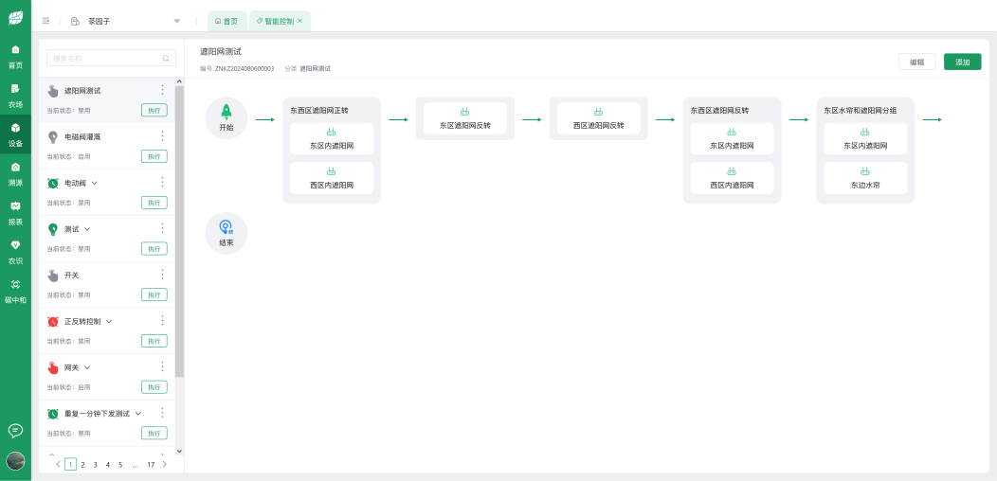The height and width of the screenshot is (481, 997).
Task: Expand the 测试 chevron
Action: 87,229
